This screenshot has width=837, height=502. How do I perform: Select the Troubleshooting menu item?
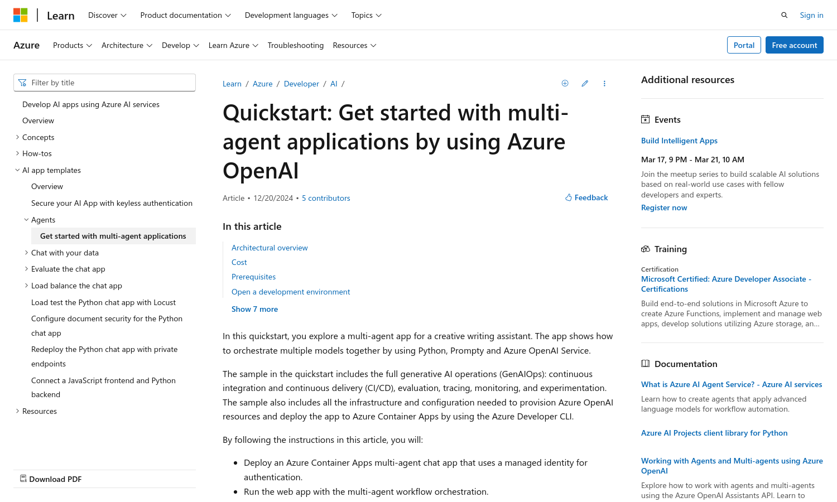coord(296,45)
